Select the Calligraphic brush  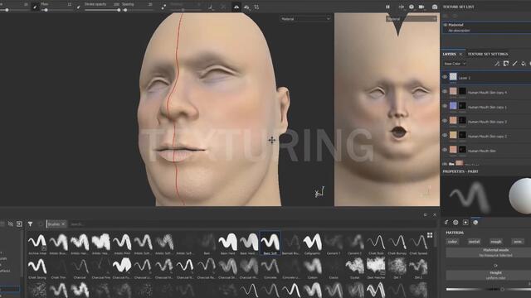click(312, 243)
